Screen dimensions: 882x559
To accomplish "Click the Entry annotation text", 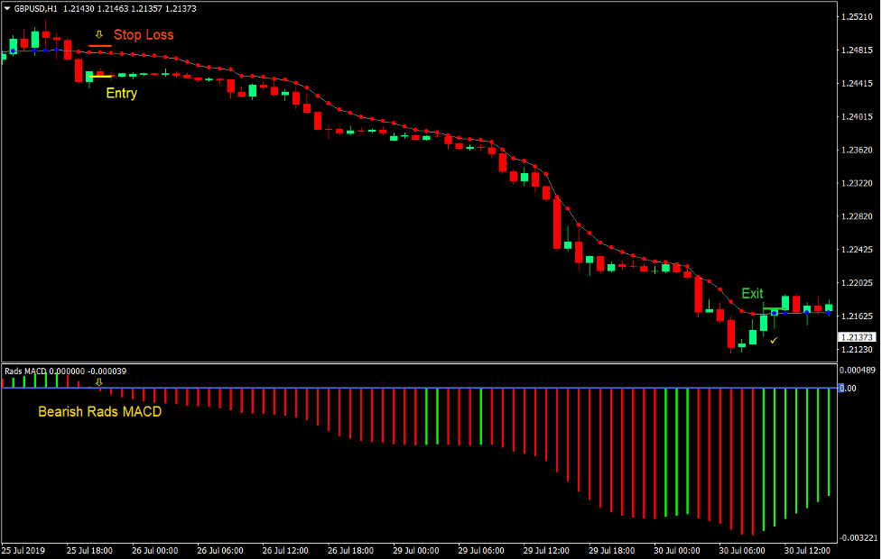I will [121, 93].
